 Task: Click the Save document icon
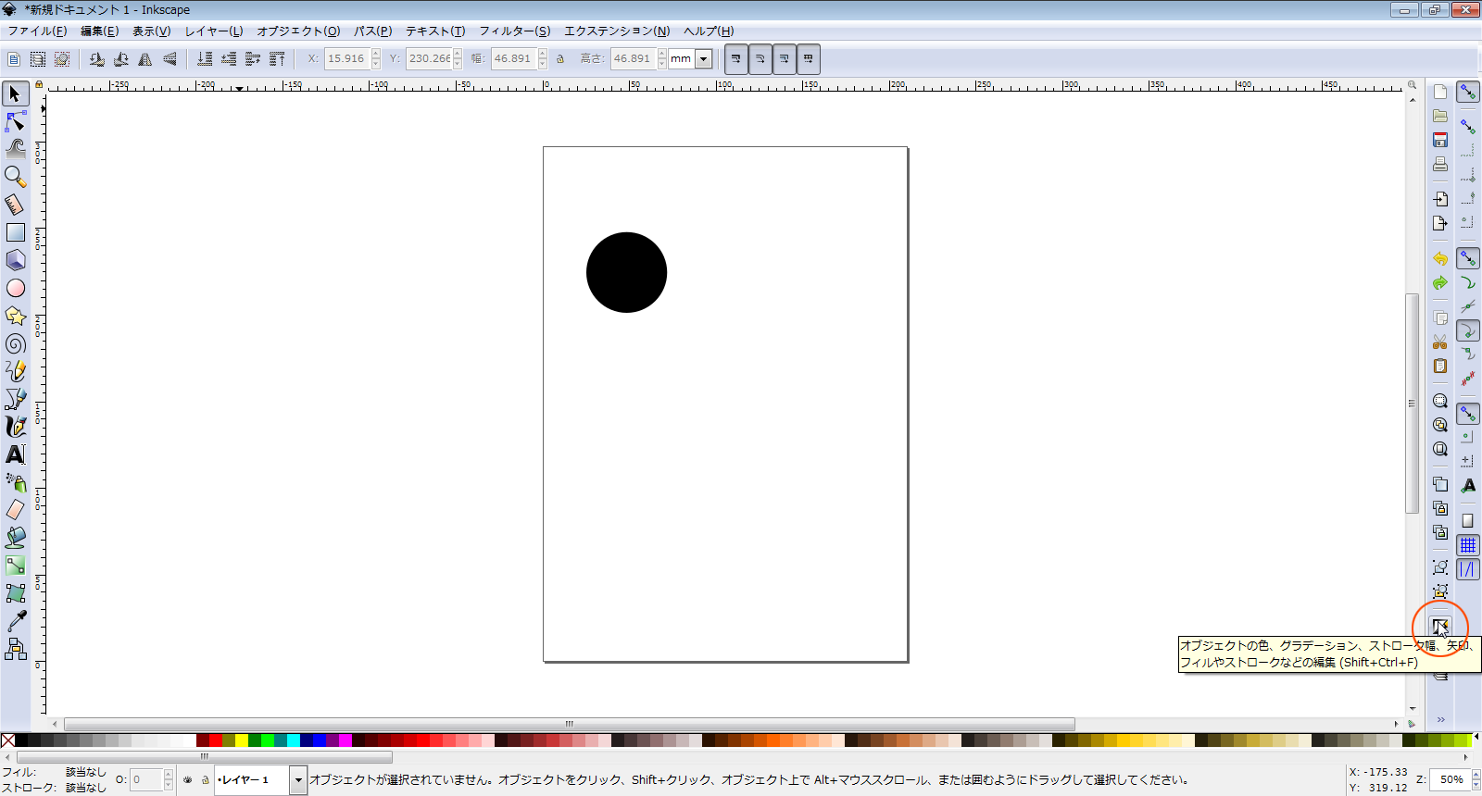click(1439, 140)
